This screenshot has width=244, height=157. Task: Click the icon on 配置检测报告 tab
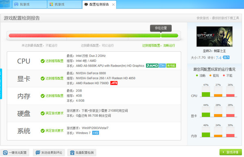tap(86, 4)
